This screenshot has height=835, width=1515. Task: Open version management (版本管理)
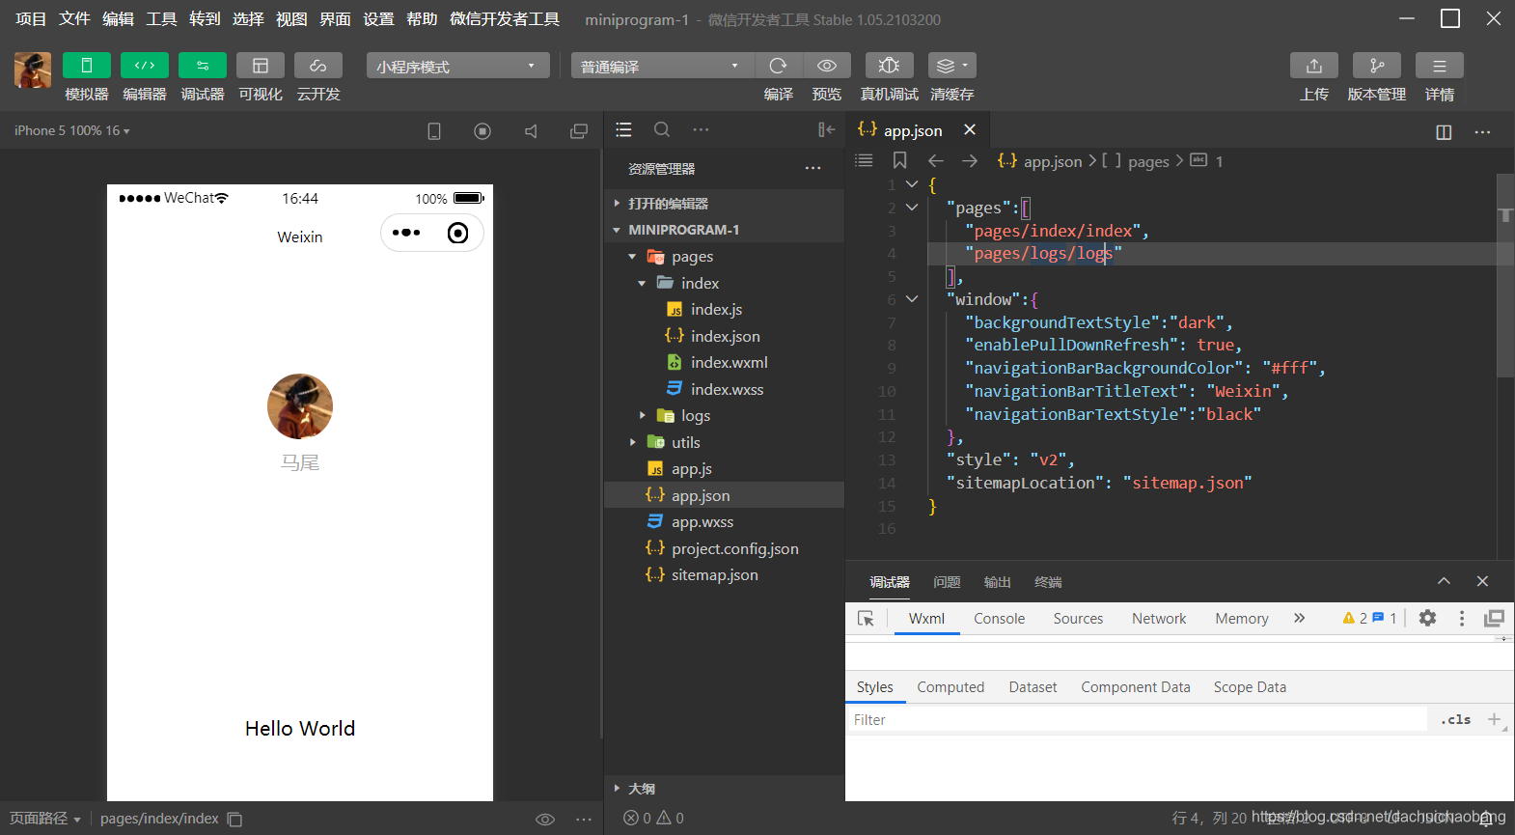pos(1377,66)
